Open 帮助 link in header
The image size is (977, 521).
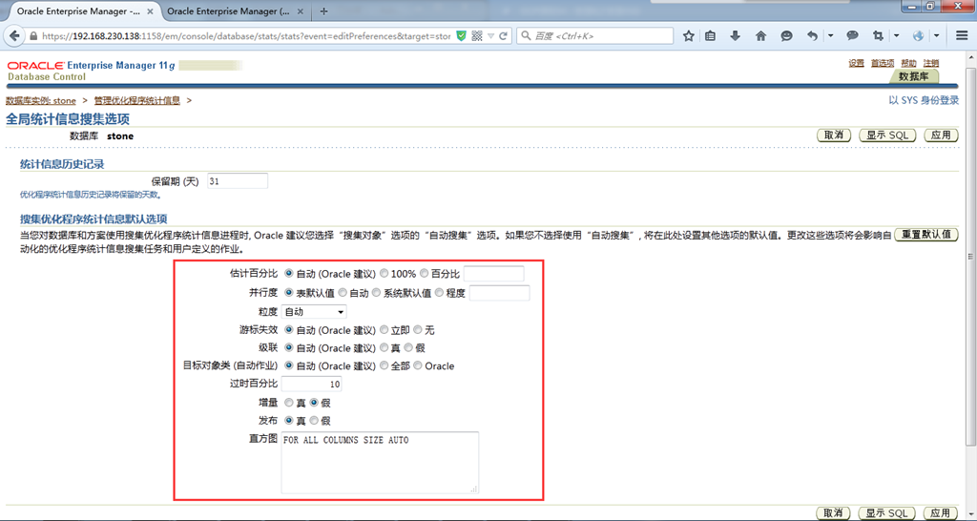908,63
